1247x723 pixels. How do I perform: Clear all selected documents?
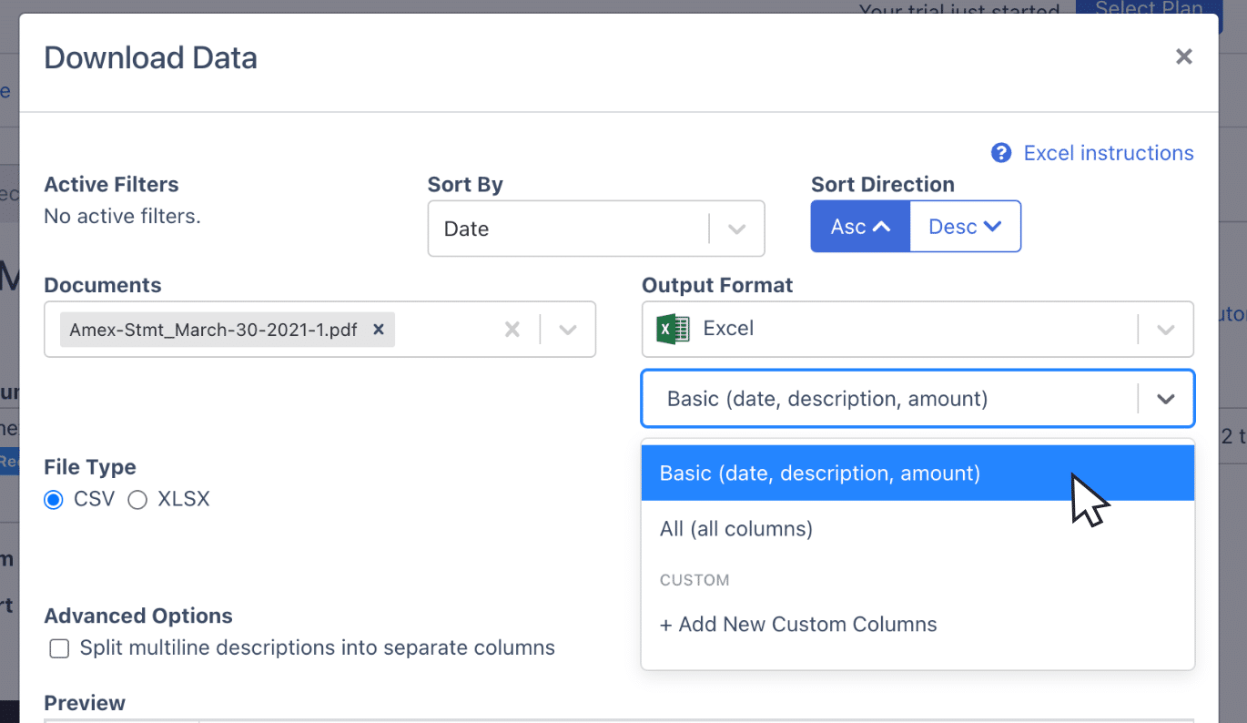pyautogui.click(x=512, y=330)
